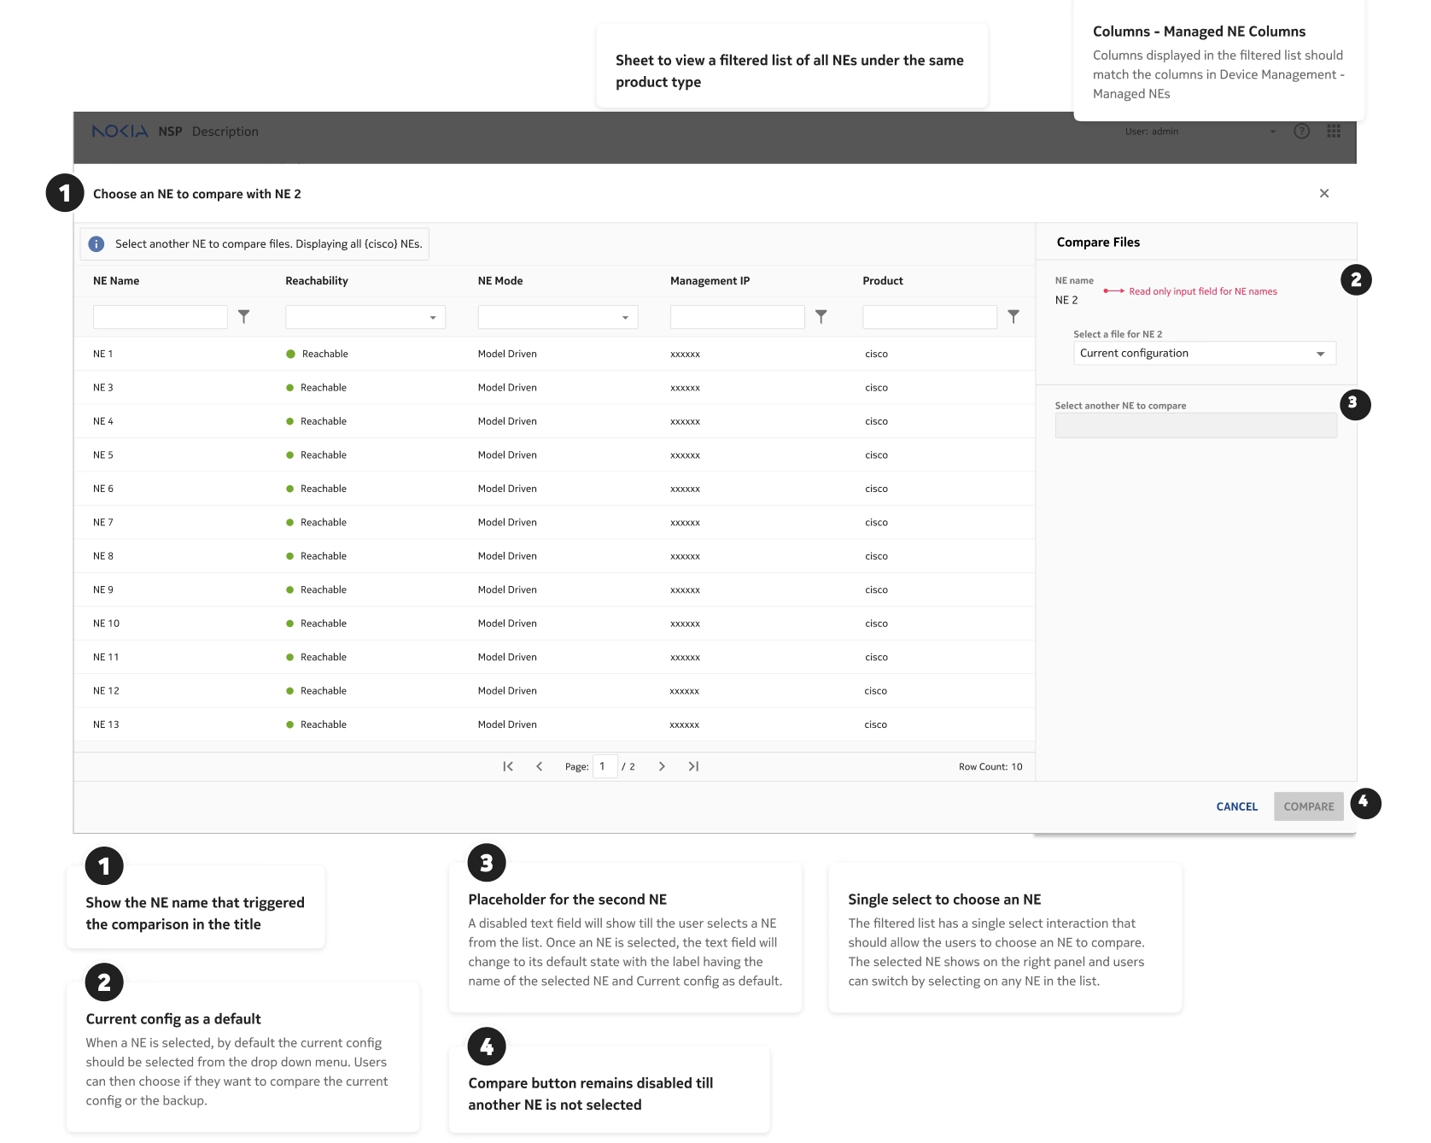Screen dimensions: 1431x1143
Task: Click the Product filter input field
Action: 930,317
